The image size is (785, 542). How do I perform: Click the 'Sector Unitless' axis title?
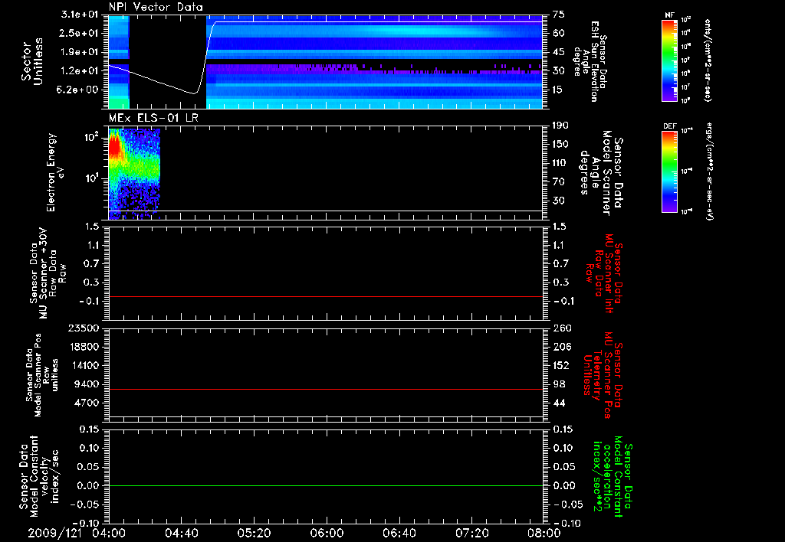32,61
